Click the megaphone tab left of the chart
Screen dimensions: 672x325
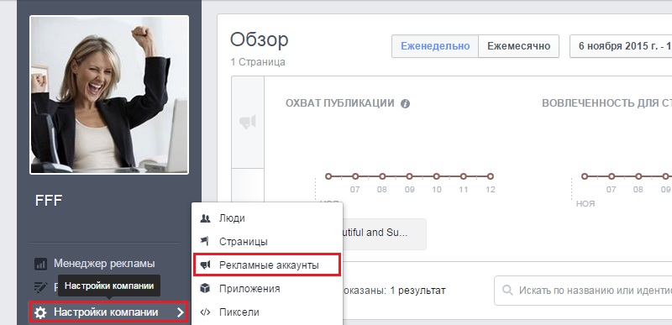(248, 122)
